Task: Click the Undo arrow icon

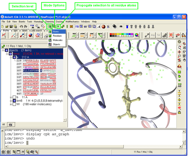Action: point(21,26)
